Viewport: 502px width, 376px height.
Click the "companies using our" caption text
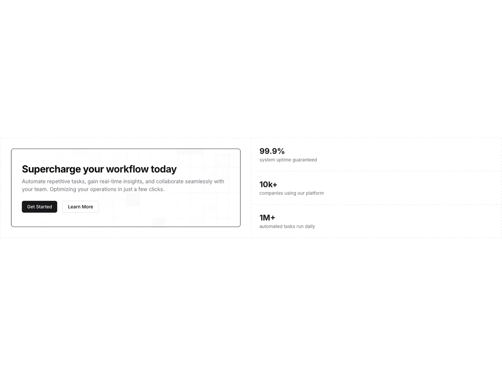tap(282, 193)
